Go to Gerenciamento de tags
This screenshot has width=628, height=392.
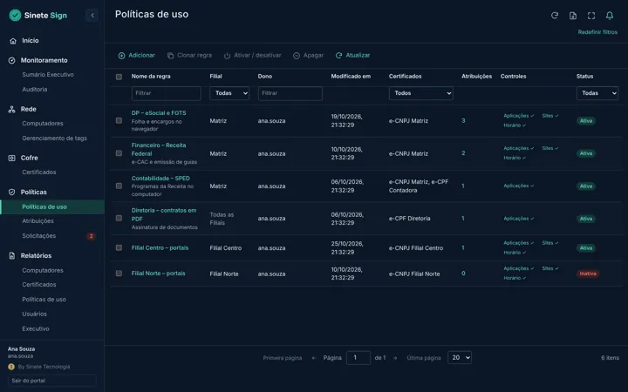54,139
